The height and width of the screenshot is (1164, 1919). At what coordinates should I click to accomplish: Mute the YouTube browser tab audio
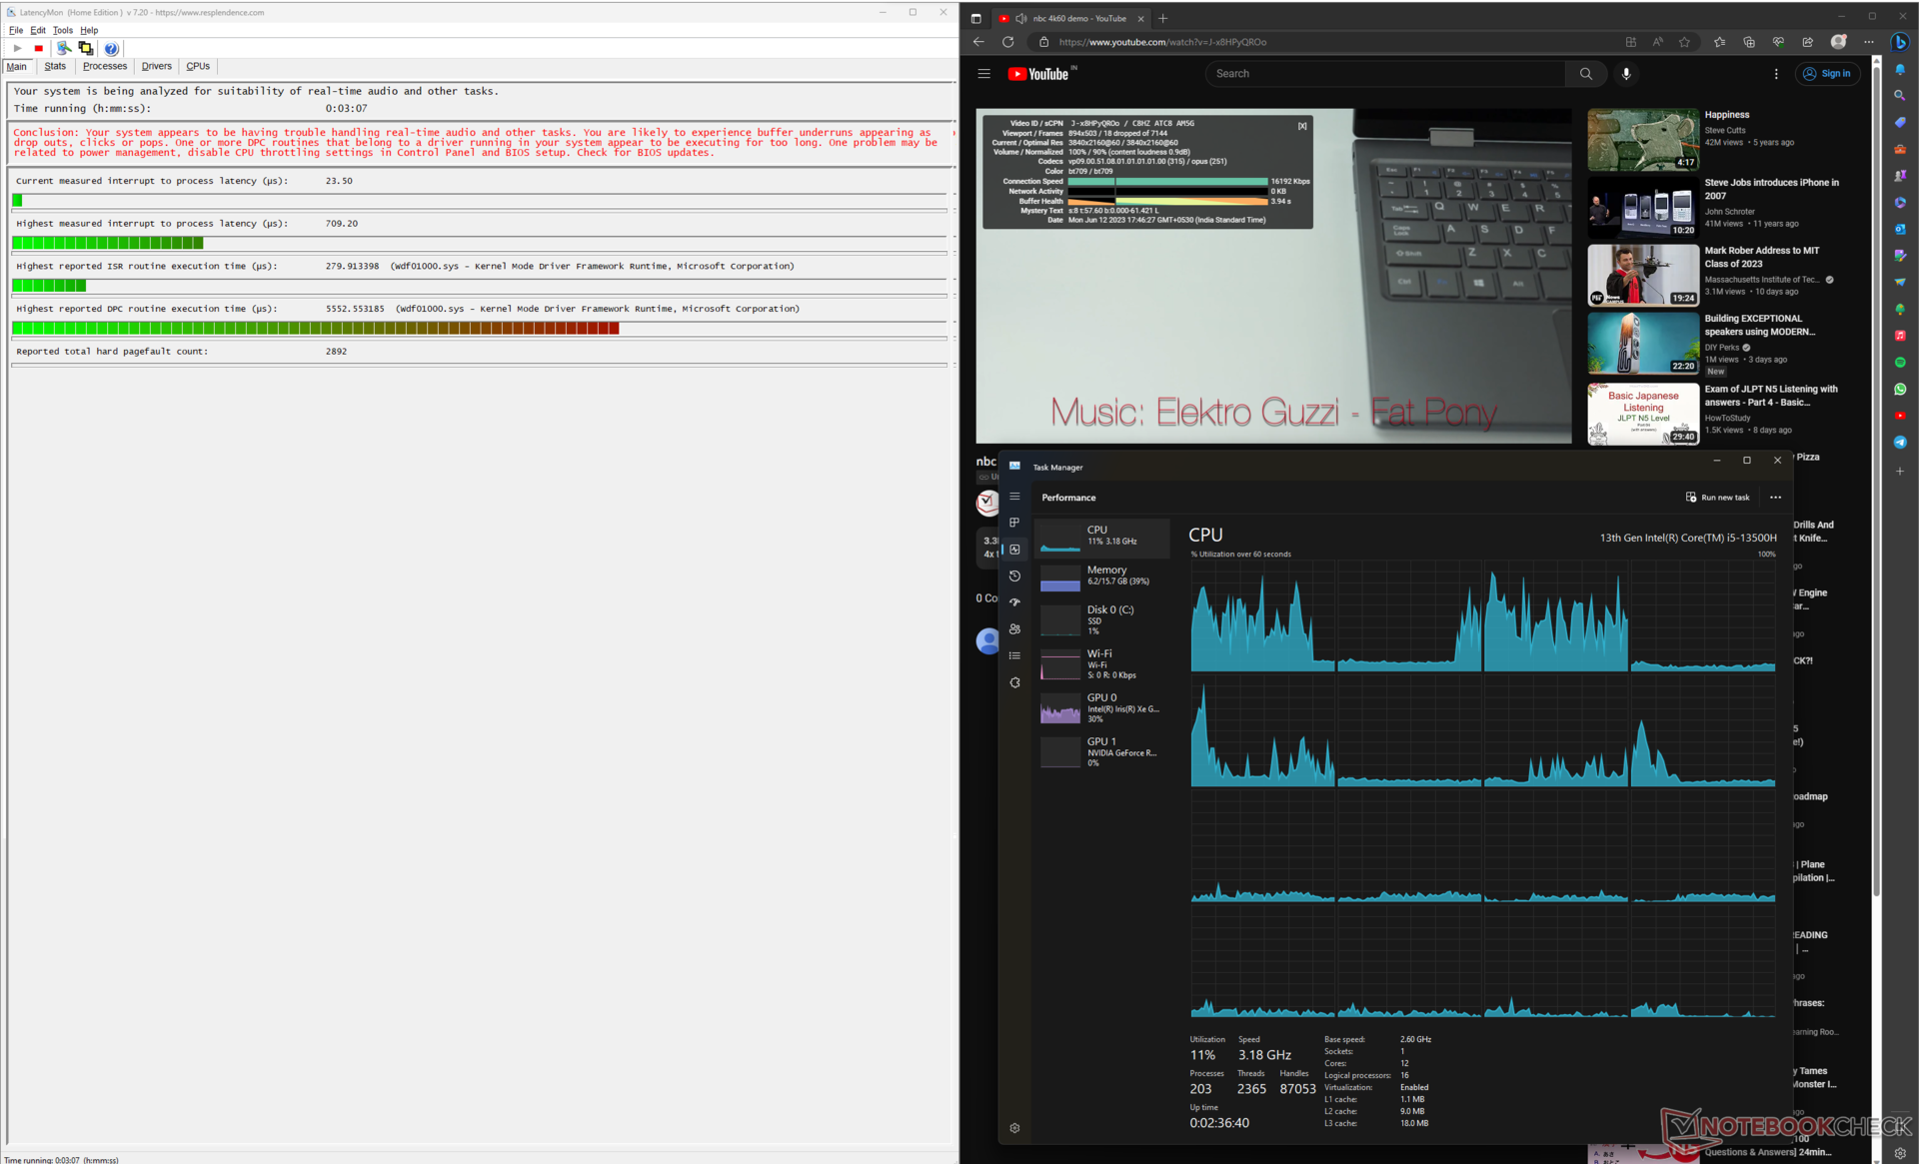tap(1021, 18)
